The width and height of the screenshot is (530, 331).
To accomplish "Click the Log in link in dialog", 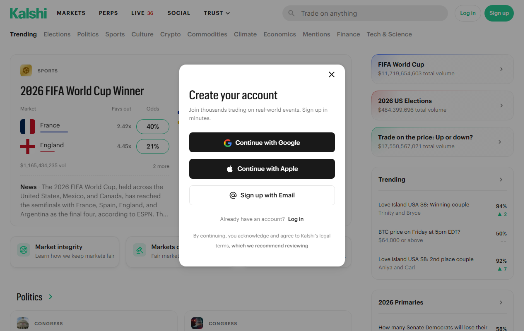I will tap(296, 219).
